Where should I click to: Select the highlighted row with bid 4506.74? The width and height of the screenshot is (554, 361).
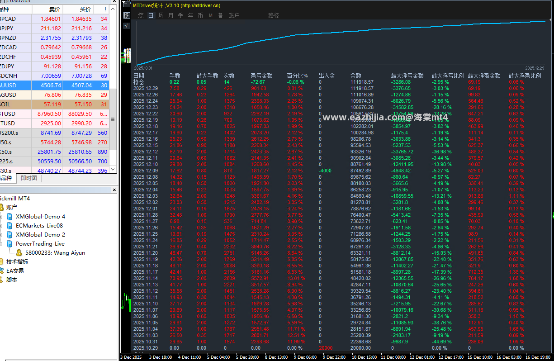point(55,85)
